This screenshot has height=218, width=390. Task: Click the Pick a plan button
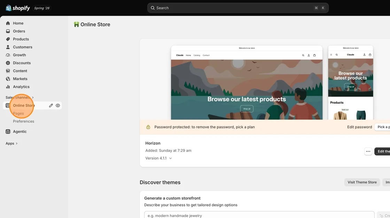coord(382,127)
